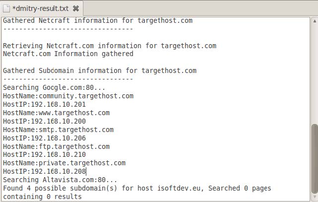The image size is (318, 202).
Task: Select the HostName:smtp.targethost.com line
Action: [x=58, y=130]
